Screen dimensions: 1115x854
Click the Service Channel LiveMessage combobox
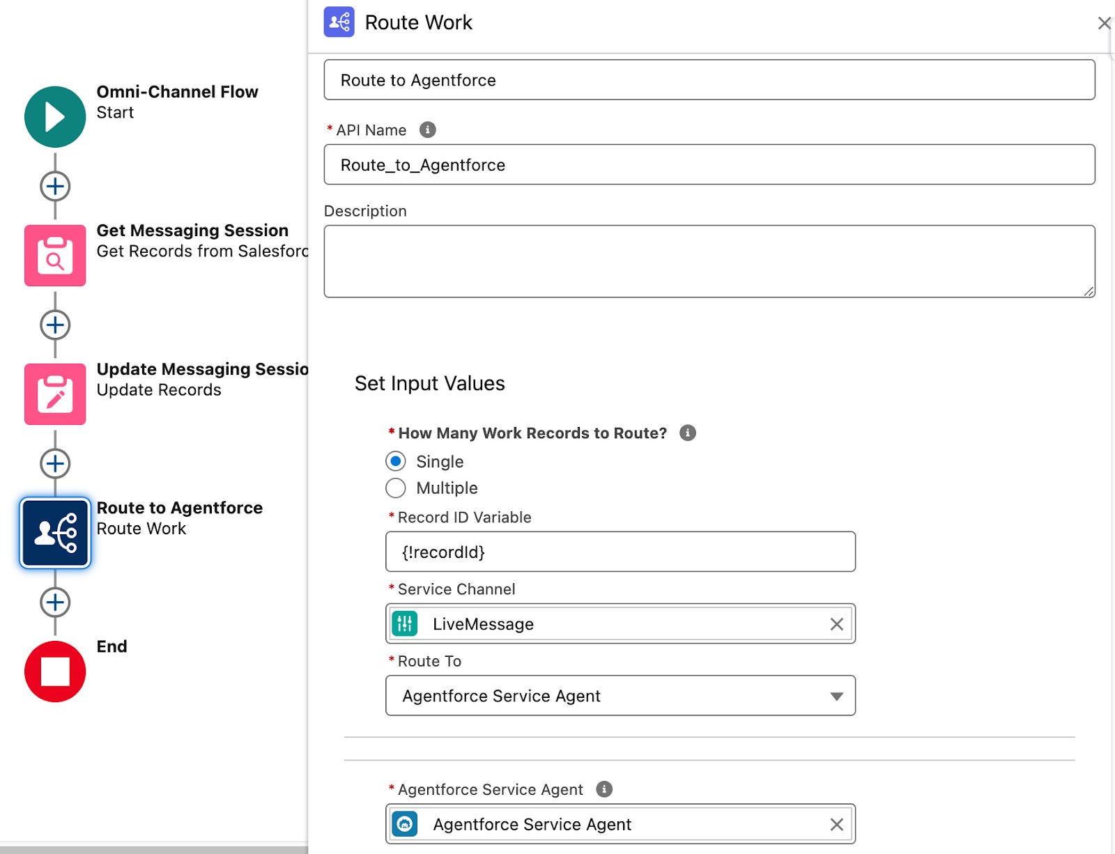pos(613,624)
